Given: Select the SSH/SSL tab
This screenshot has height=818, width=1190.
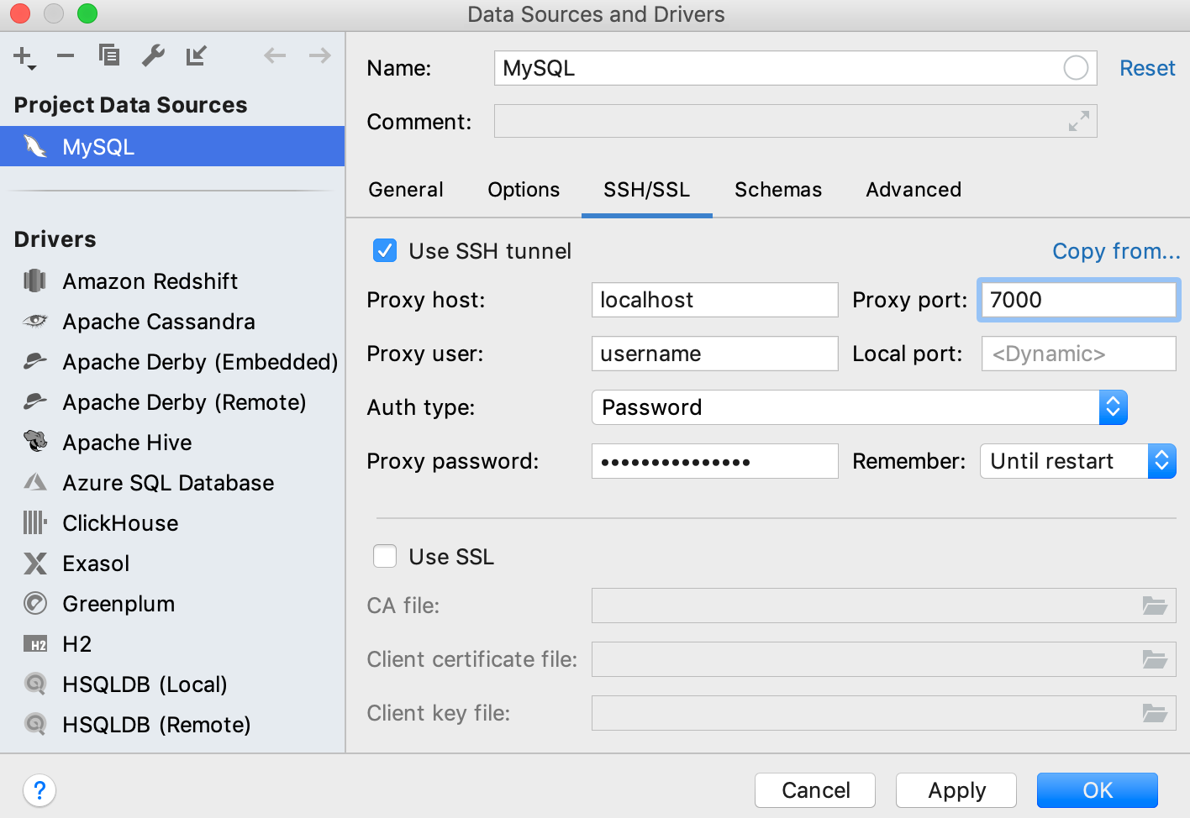Looking at the screenshot, I should click(x=647, y=190).
